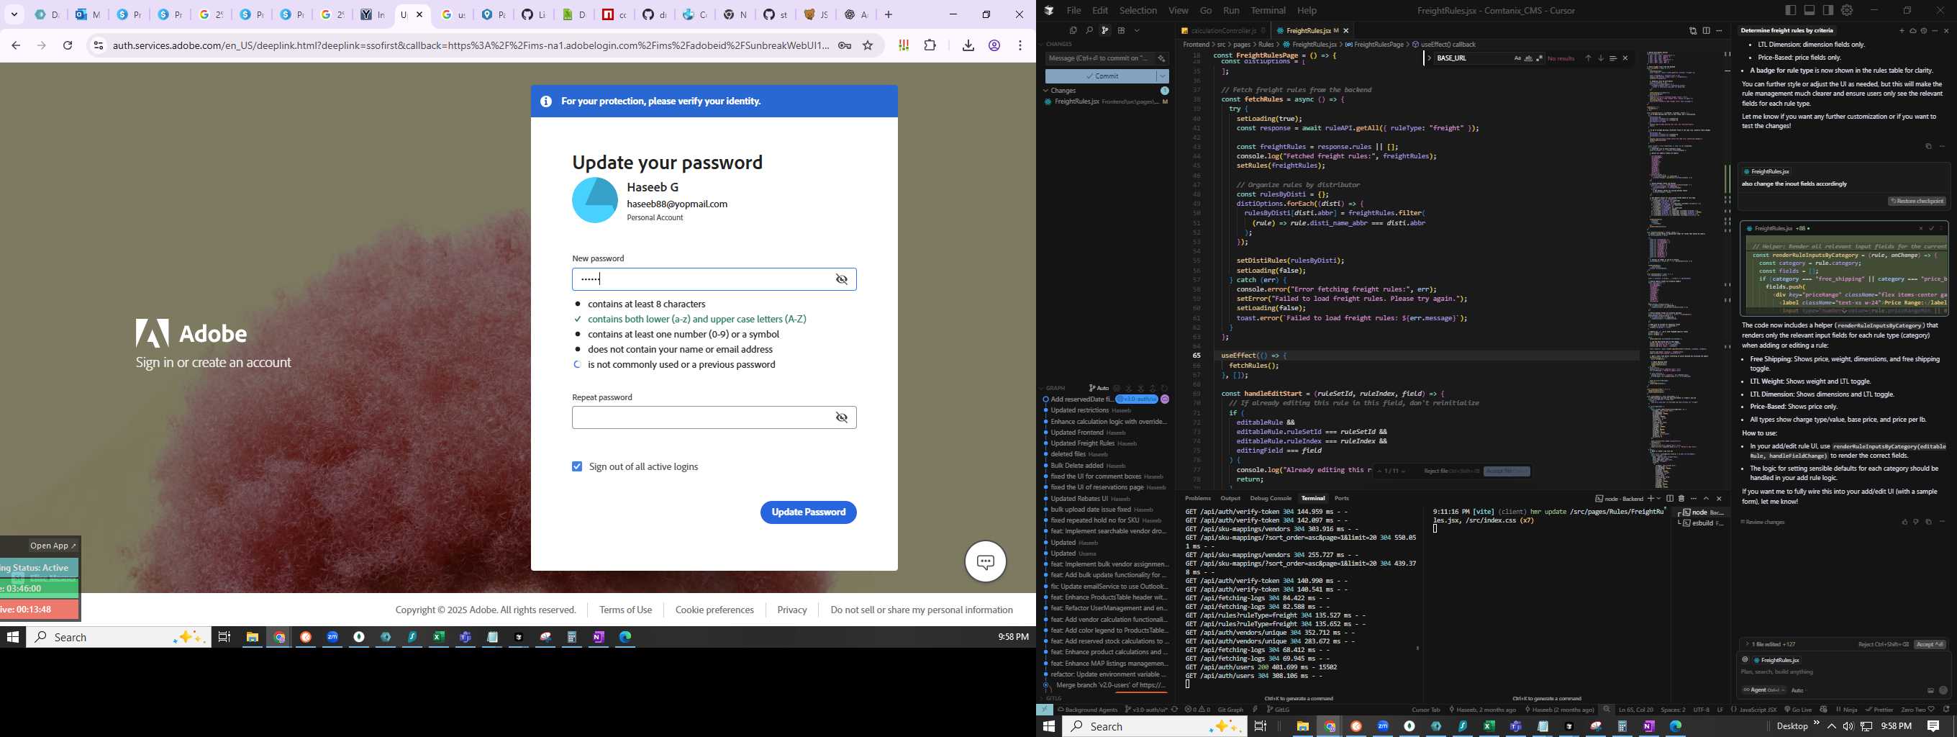Open Cookie preferences link
The image size is (1957, 737).
[714, 610]
